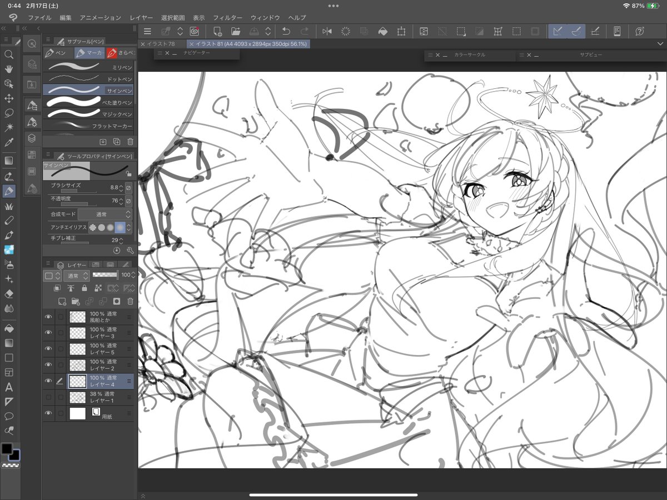Select the Decoration grass brush tool
667x500 pixels.
[x=9, y=206]
